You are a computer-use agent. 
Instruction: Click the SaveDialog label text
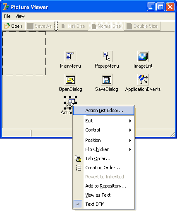107,89
